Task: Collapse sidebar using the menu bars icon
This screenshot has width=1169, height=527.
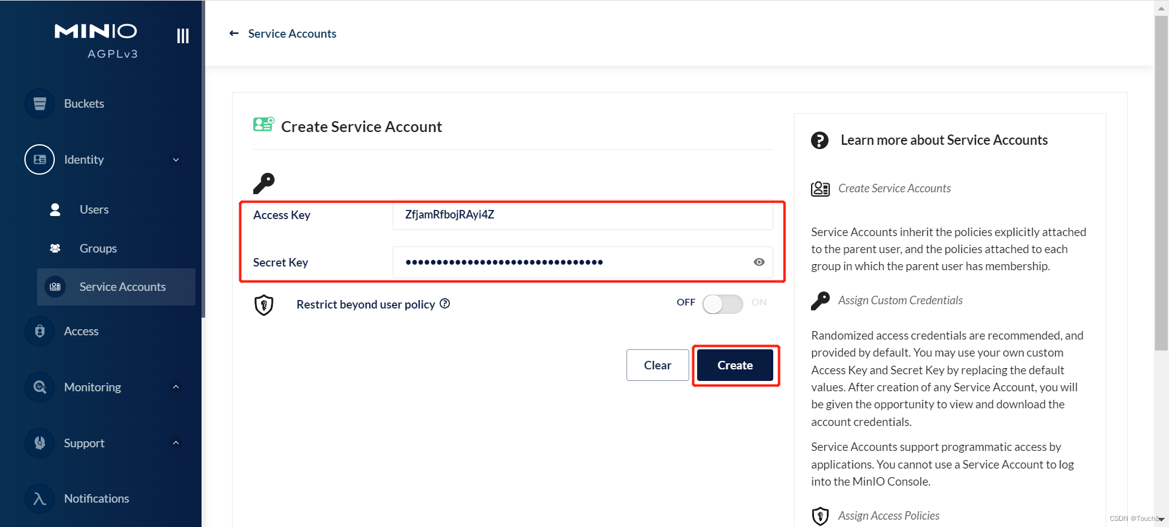Action: pos(183,36)
